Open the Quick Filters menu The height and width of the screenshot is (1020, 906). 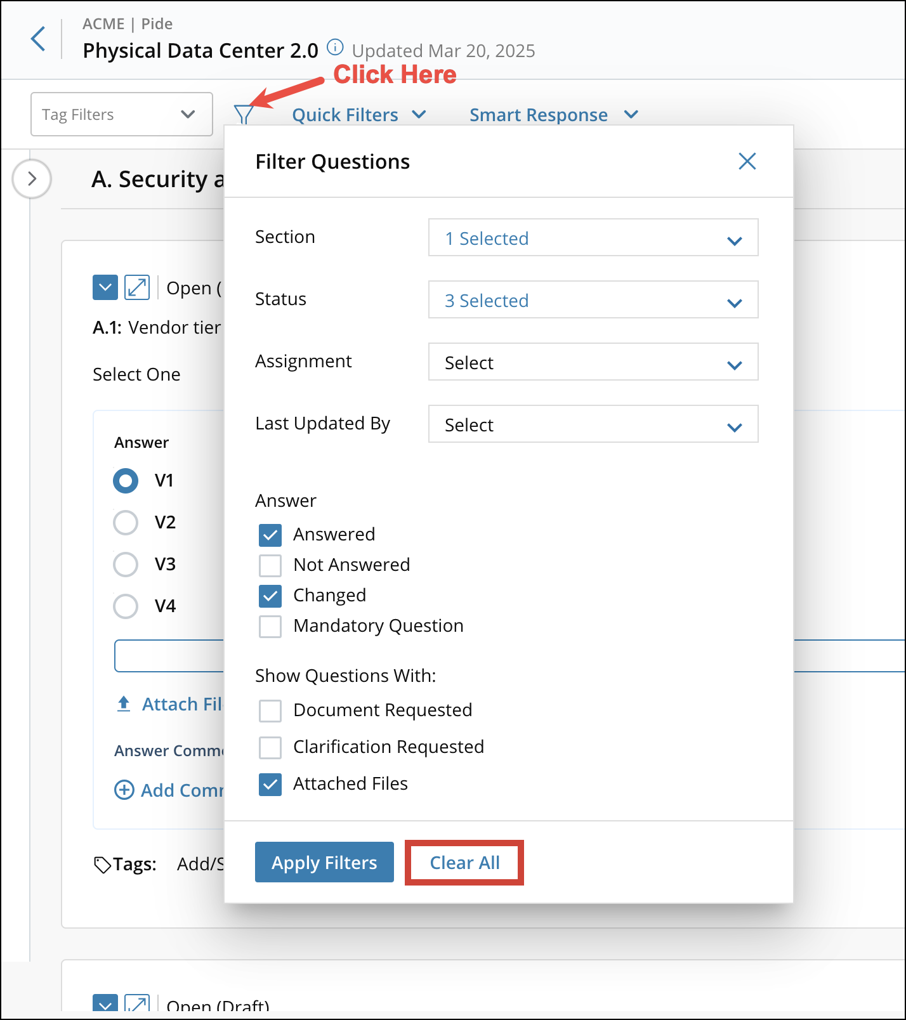358,115
